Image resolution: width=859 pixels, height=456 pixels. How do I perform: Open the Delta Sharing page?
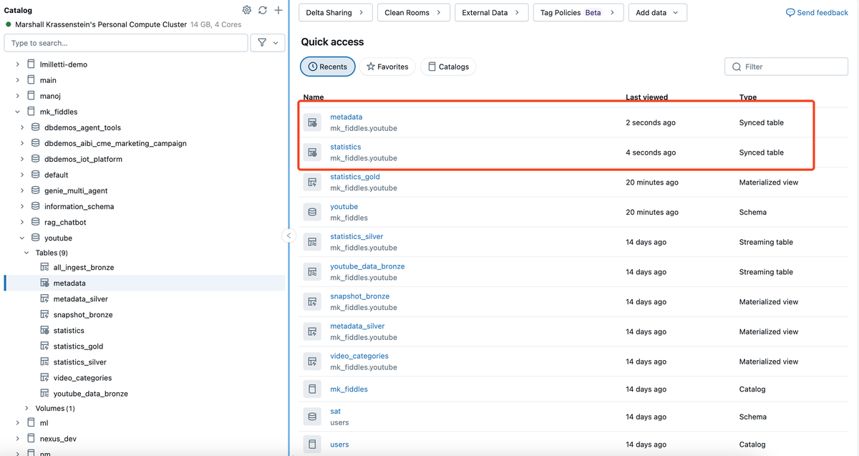coord(336,12)
